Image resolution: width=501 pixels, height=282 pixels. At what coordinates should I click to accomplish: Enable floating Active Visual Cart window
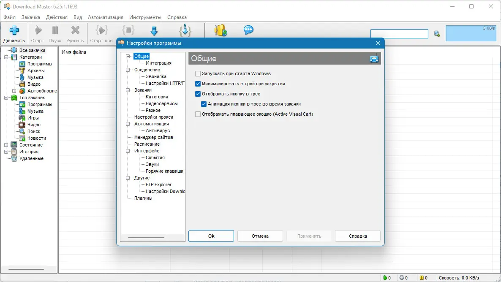point(198,114)
